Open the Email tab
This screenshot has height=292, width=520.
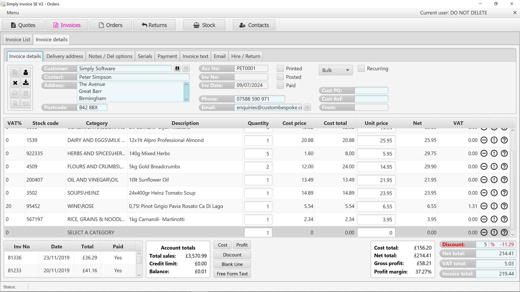pyautogui.click(x=220, y=56)
